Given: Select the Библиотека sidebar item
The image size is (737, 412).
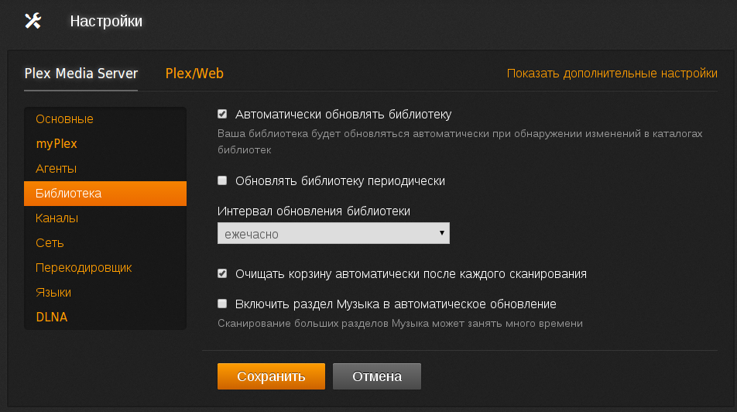Looking at the screenshot, I should pyautogui.click(x=68, y=194).
